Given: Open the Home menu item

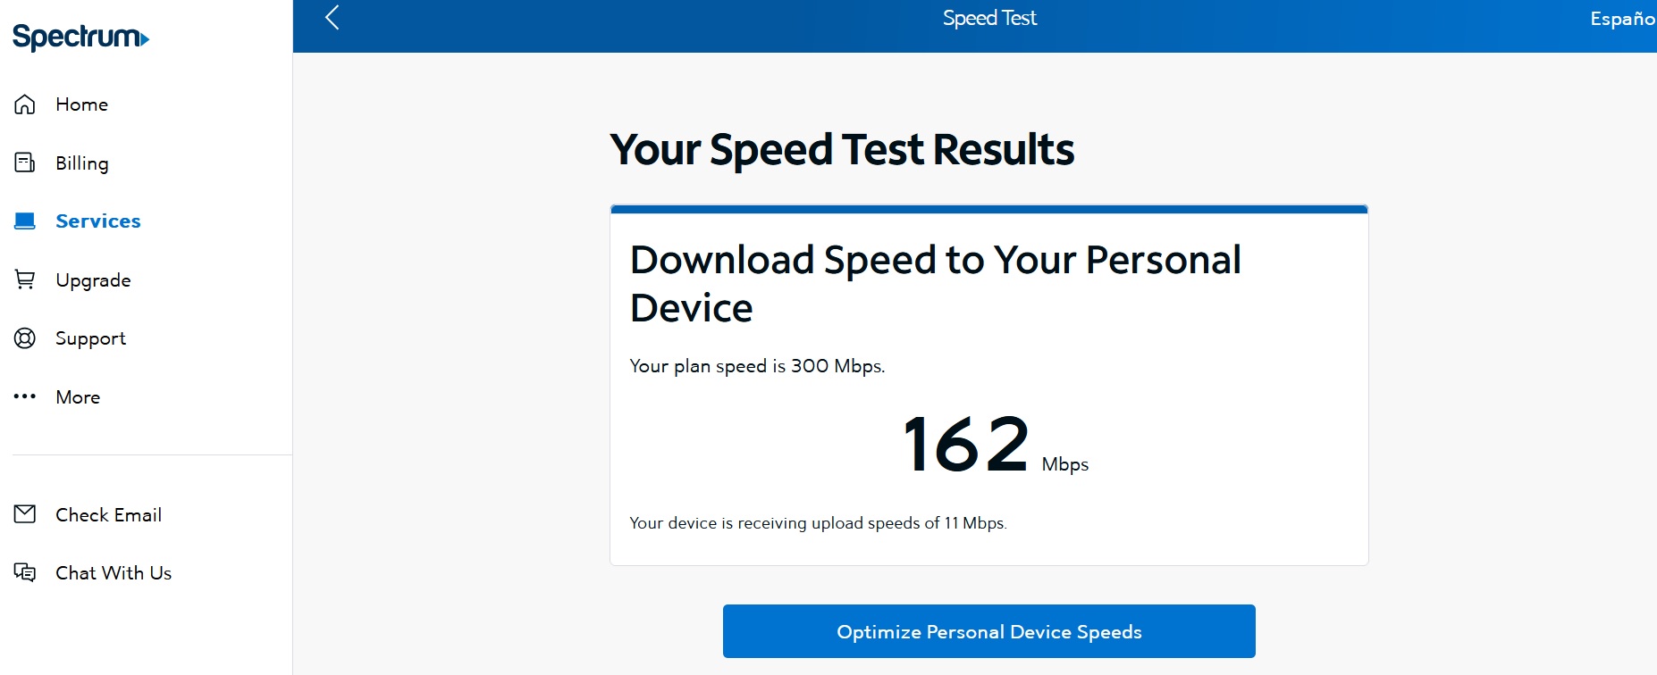Looking at the screenshot, I should (81, 104).
